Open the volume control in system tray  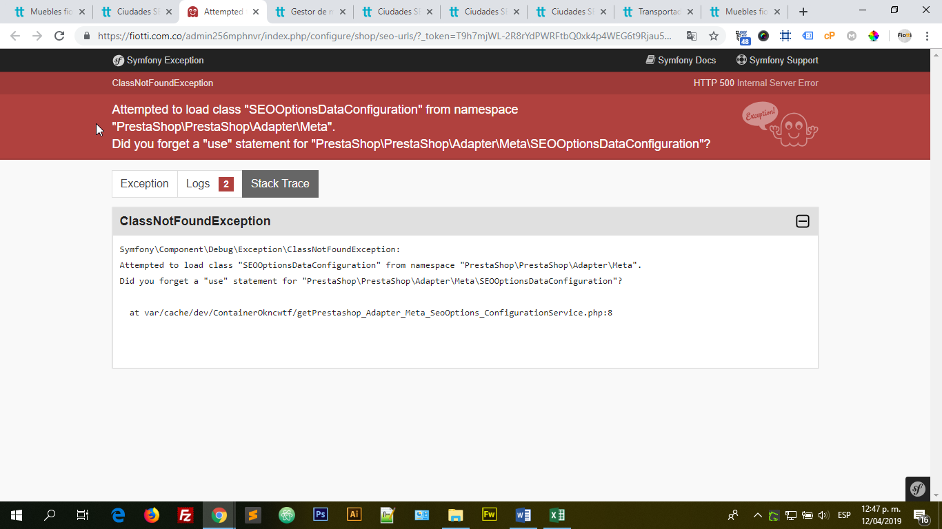coord(823,515)
